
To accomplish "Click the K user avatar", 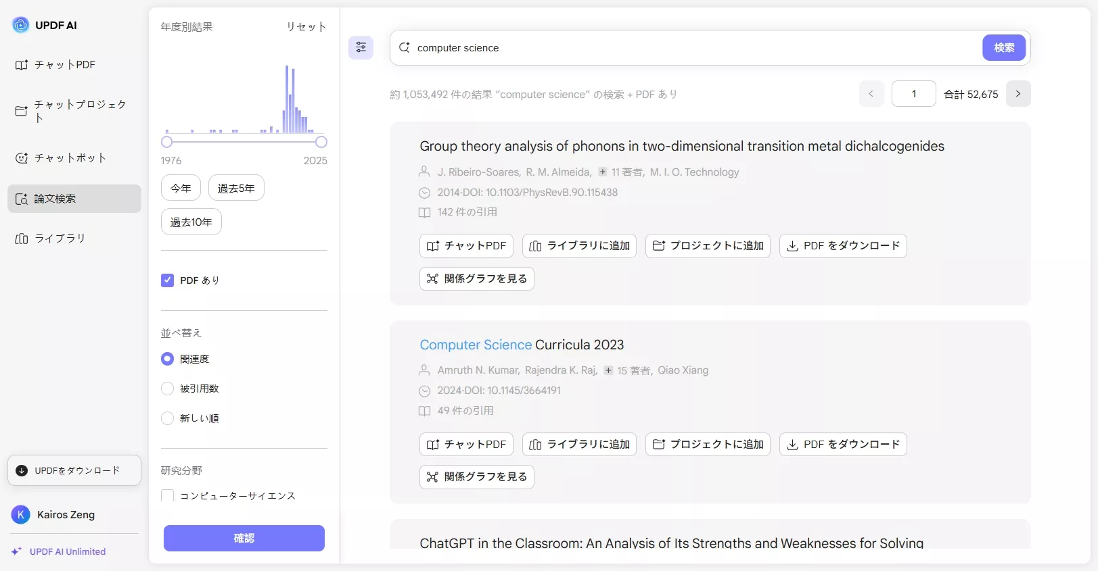I will coord(21,515).
